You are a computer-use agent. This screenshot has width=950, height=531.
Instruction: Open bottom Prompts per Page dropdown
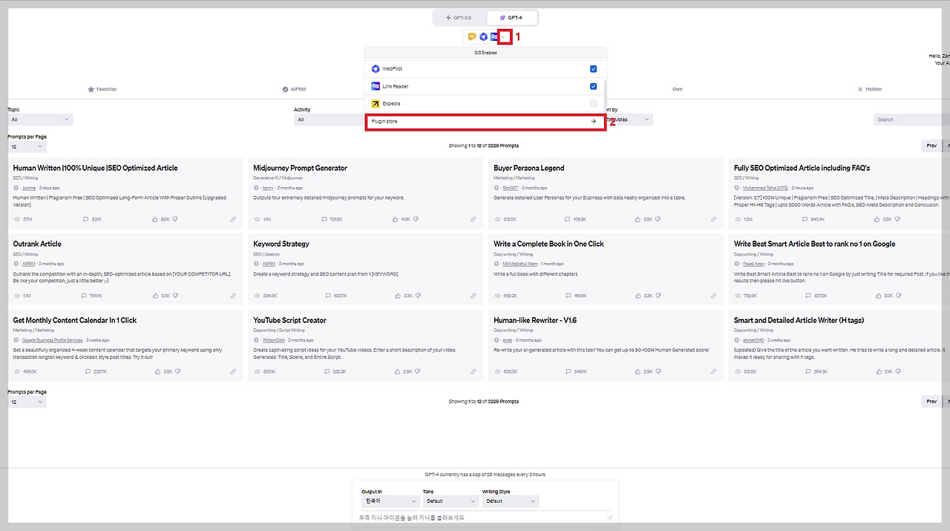point(27,402)
